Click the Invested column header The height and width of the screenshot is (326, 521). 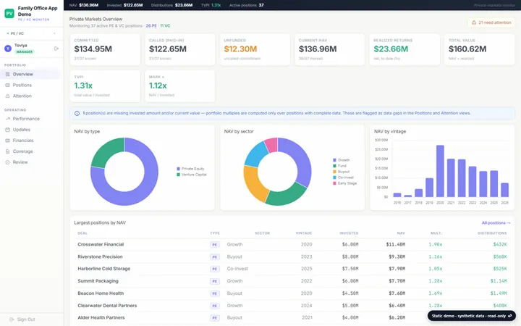349,233
